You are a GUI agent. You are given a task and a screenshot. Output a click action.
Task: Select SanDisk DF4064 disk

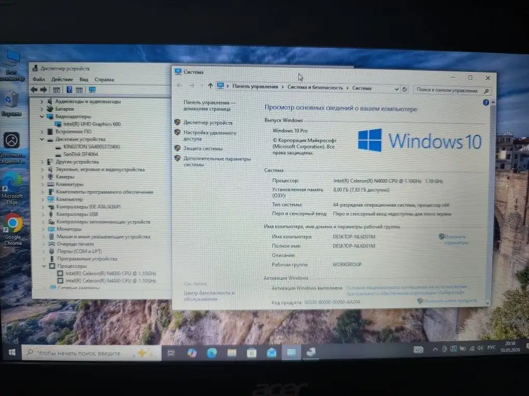(x=80, y=154)
